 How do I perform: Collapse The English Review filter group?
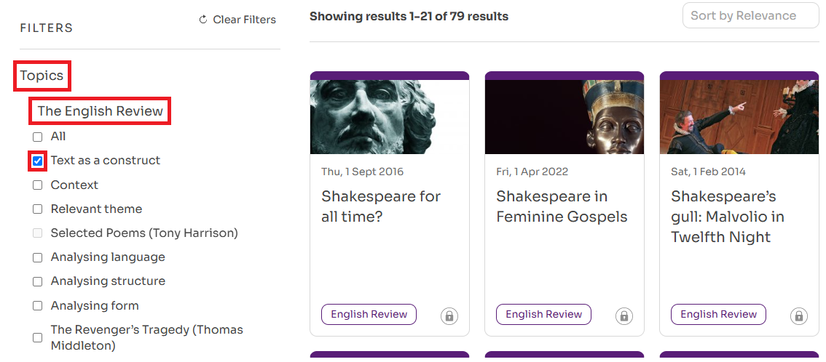pyautogui.click(x=100, y=111)
